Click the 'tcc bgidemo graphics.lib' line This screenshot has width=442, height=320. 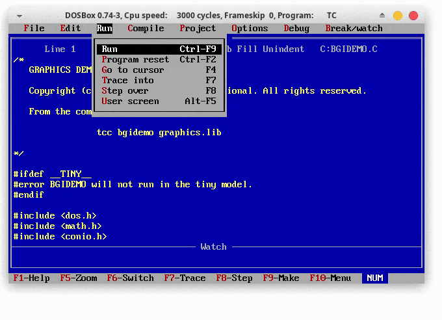(x=159, y=133)
